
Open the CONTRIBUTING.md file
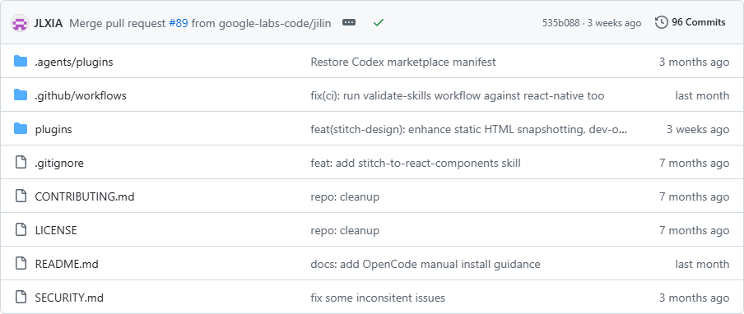[x=85, y=196]
